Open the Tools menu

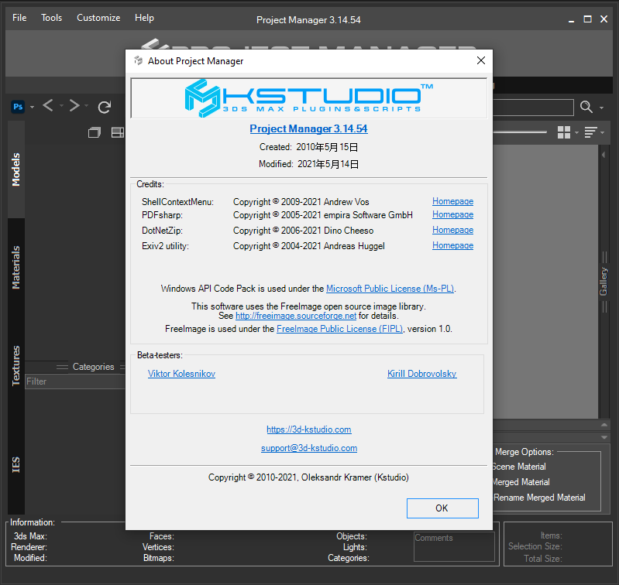(51, 18)
